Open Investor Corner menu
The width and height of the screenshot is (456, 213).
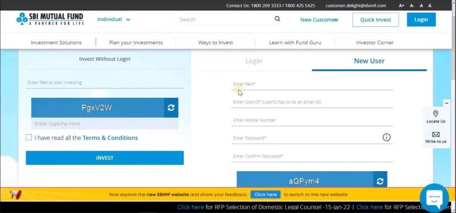tap(375, 42)
